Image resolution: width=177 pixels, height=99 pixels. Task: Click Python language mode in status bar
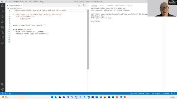[x=157, y=94]
